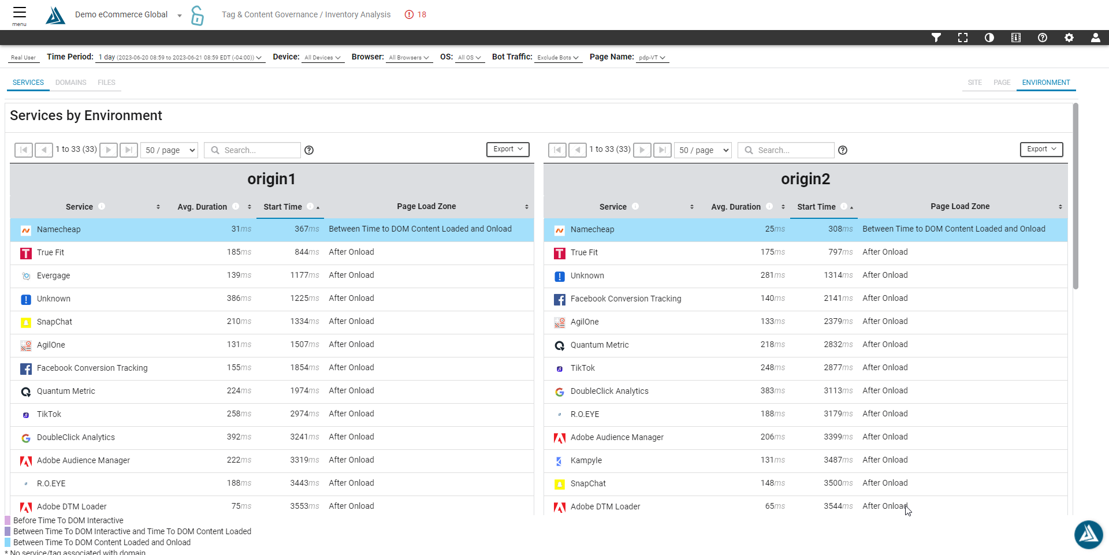
Task: Click the origin2 search field
Action: [786, 150]
